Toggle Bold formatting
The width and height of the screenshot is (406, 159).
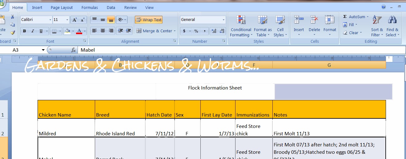(x=24, y=31)
